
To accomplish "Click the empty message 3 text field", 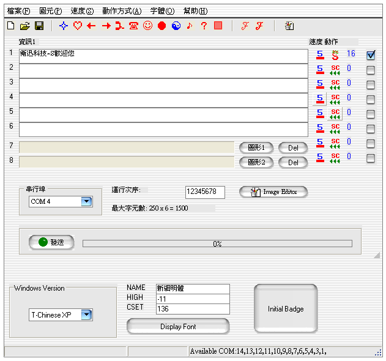I will click(x=163, y=86).
